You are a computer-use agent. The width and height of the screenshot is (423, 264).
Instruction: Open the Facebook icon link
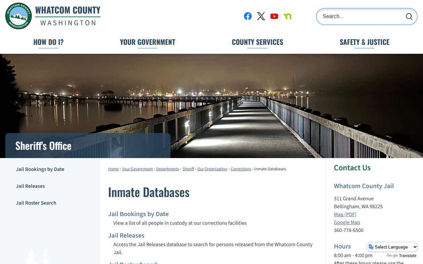pyautogui.click(x=248, y=16)
